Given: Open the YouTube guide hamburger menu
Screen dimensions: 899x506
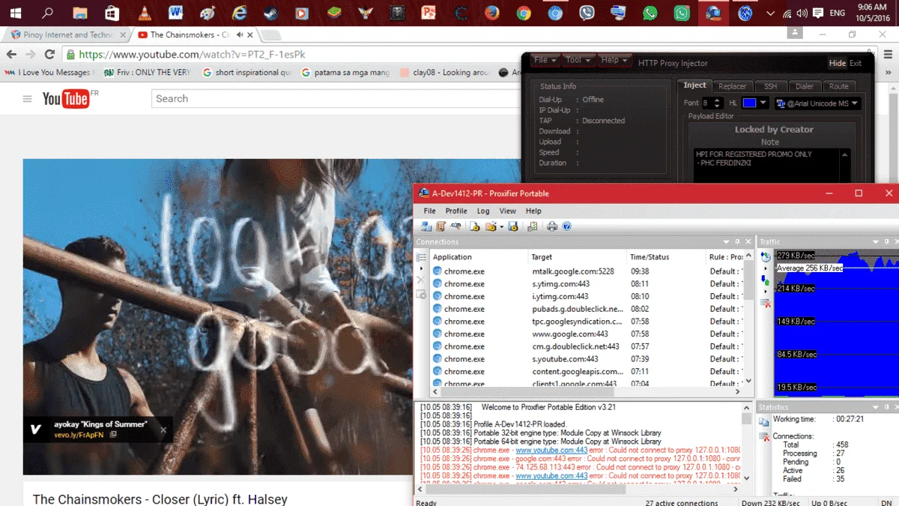Looking at the screenshot, I should [28, 99].
